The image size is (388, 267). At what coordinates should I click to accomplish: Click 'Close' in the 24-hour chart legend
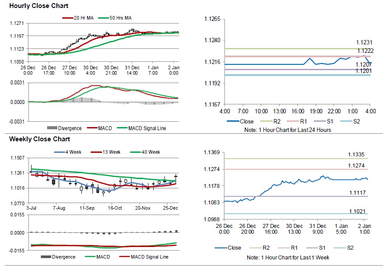[247, 121]
